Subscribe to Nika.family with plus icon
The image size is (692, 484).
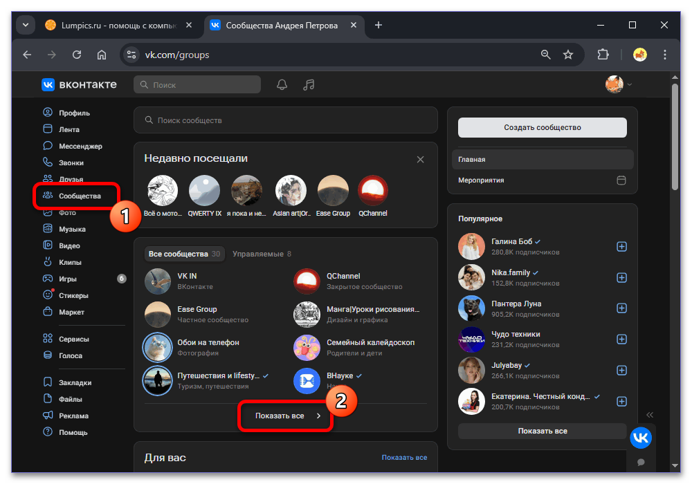point(621,278)
